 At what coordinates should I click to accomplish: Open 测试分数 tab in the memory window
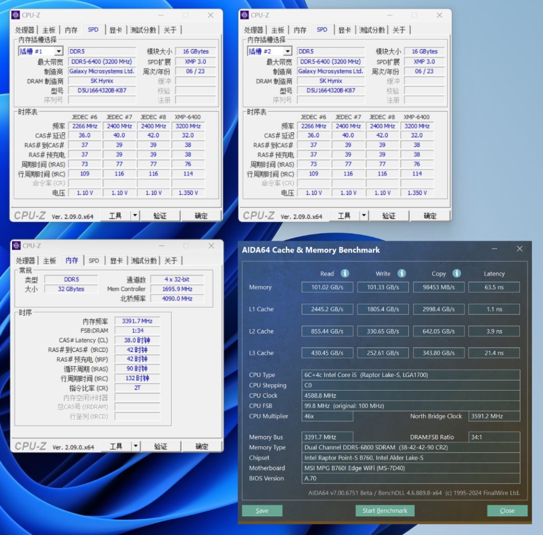click(x=144, y=261)
